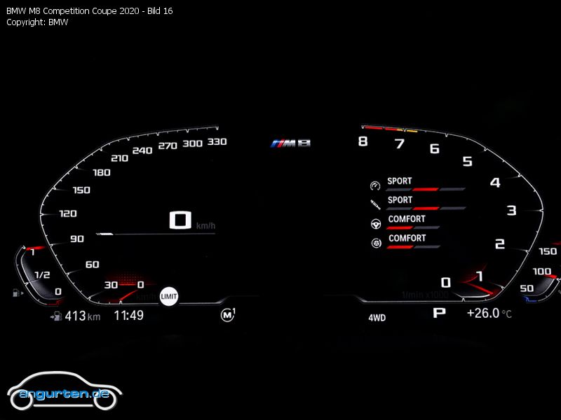The image size is (561, 420).
Task: Click the BMW M8 logo
Action: [290, 143]
